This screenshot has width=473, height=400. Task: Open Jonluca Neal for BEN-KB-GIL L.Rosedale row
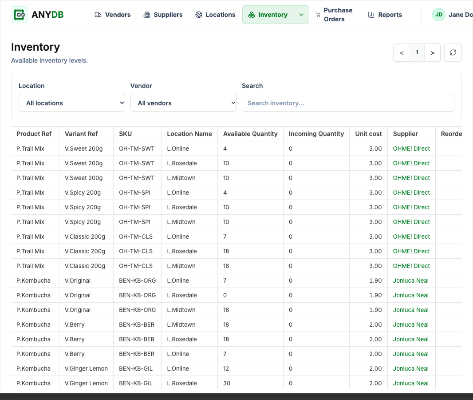coord(410,383)
